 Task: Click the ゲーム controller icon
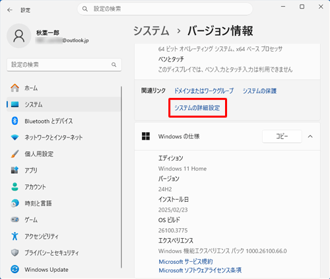pyautogui.click(x=15, y=219)
